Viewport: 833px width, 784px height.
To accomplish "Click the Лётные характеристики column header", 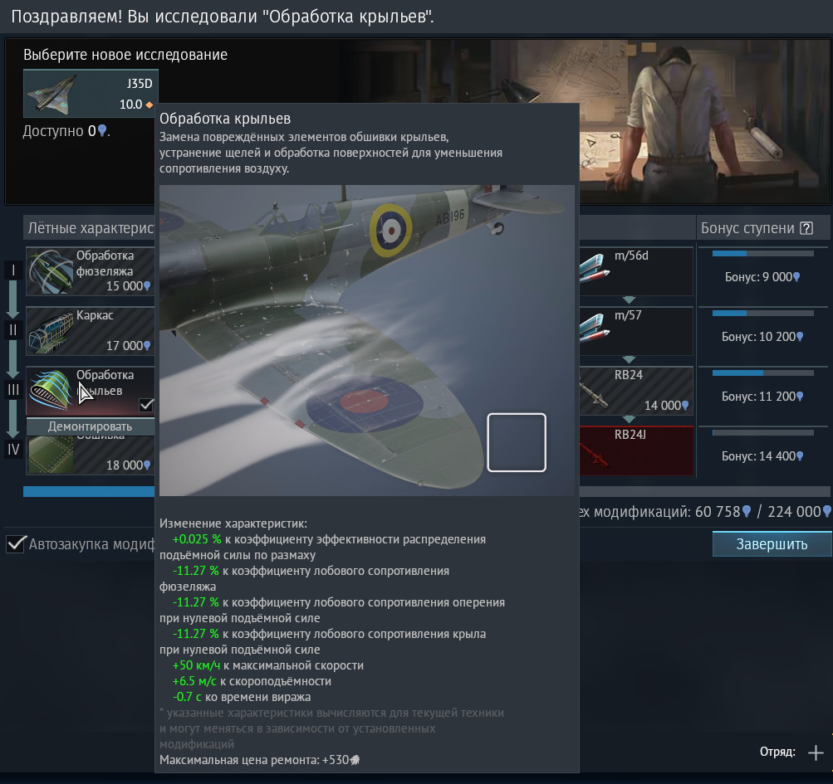I will [x=91, y=228].
